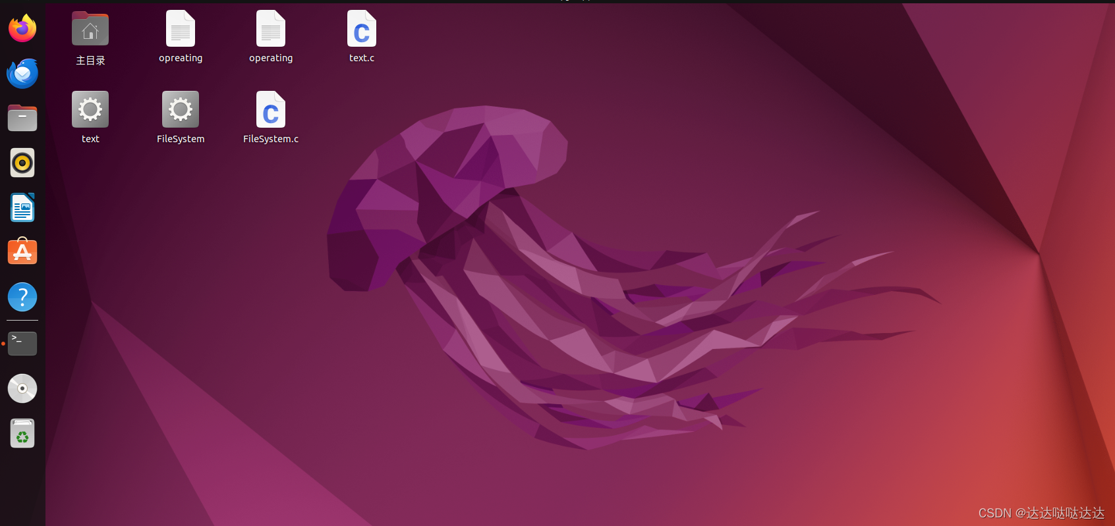Screen dimensions: 1115x526
Task: Select the text executable icon
Action: click(x=90, y=109)
